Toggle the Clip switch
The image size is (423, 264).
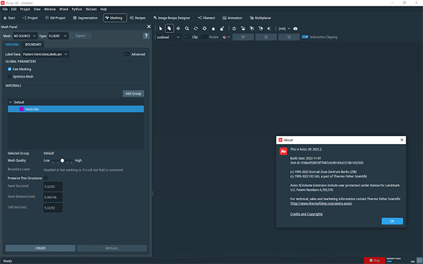tap(187, 37)
